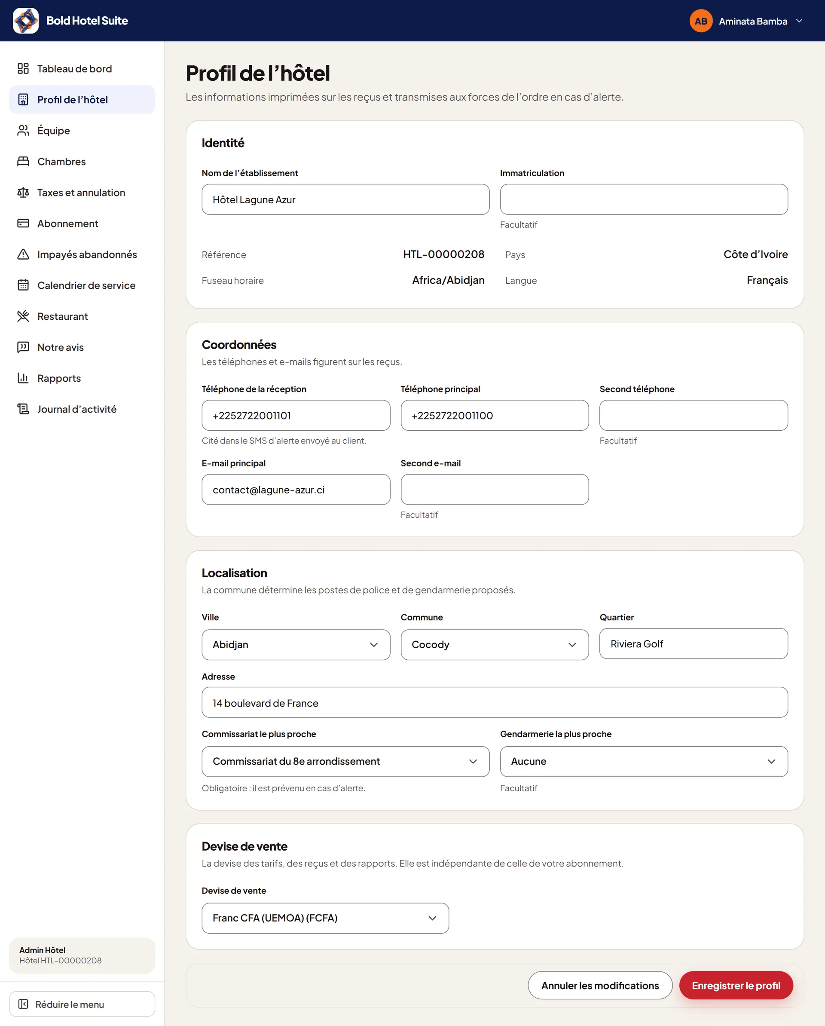This screenshot has height=1026, width=825.
Task: Click the empty Immatriculation field
Action: [x=644, y=199]
